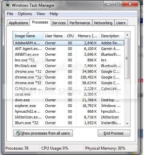Click the Windows ... description for explorer.exe
144x155 pixels.
point(111,106)
